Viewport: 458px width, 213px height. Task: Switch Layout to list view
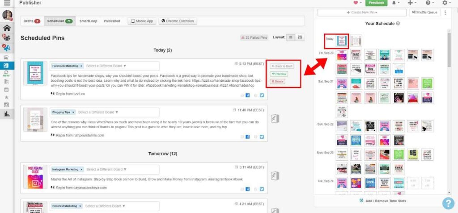click(291, 38)
